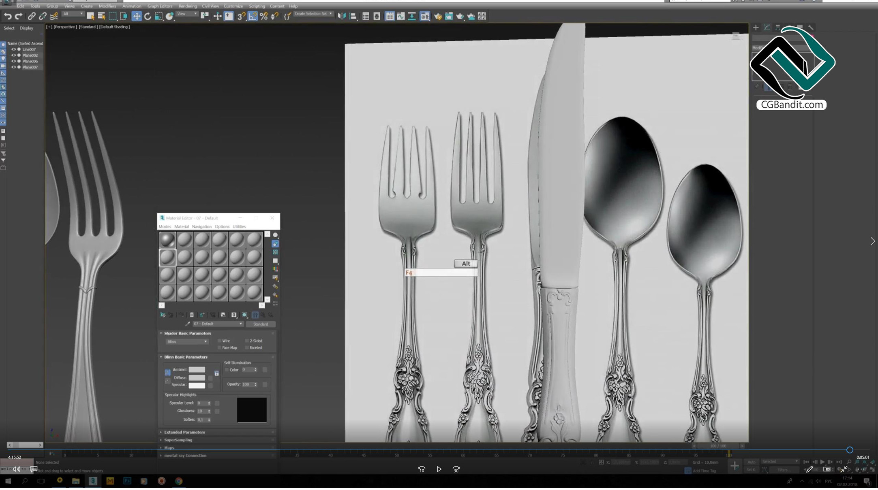This screenshot has width=878, height=490.
Task: Toggle the Backlight icon in Material Editor
Action: pyautogui.click(x=275, y=244)
